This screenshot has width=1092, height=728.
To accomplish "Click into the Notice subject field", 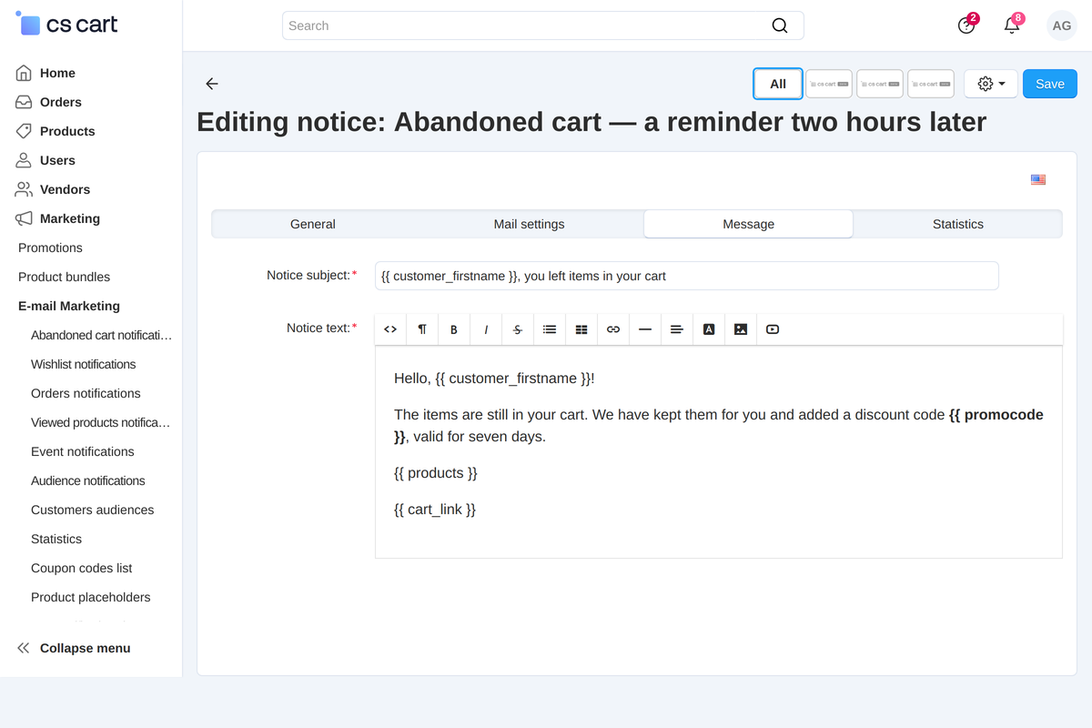I will pyautogui.click(x=686, y=276).
